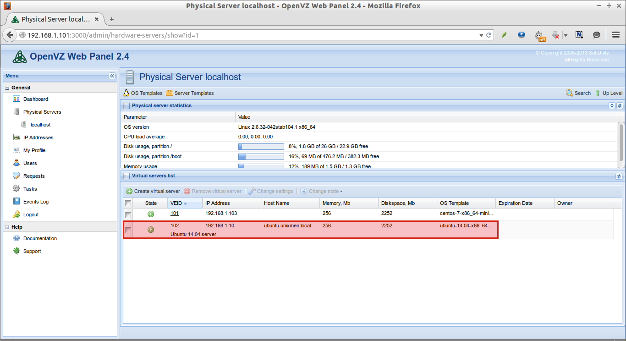Open the Documentation icon
This screenshot has width=626, height=341.
click(x=16, y=238)
